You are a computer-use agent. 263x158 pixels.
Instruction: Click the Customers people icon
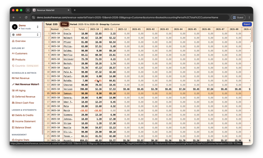13,54
